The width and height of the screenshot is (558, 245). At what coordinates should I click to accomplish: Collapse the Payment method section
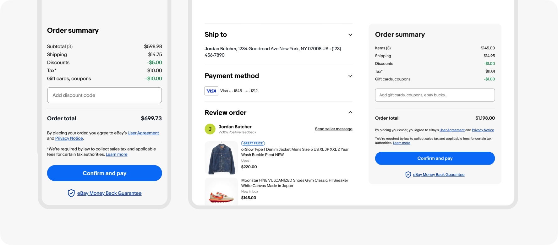pos(350,76)
